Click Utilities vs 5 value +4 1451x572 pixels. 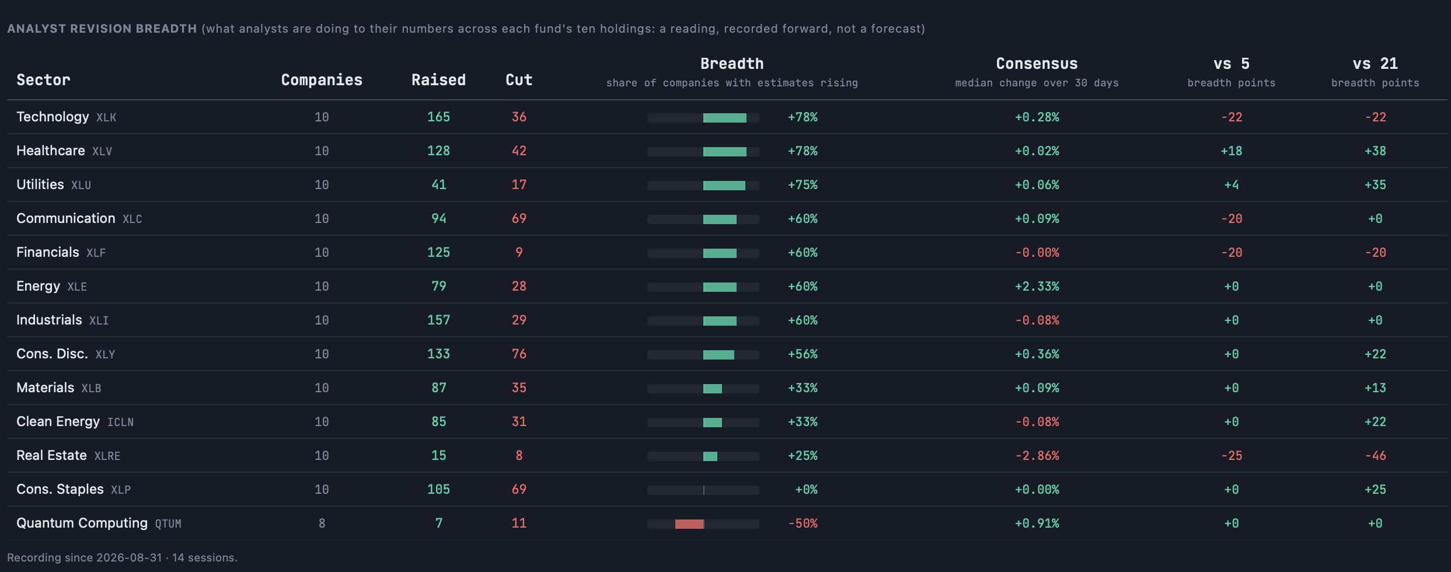pyautogui.click(x=1232, y=185)
